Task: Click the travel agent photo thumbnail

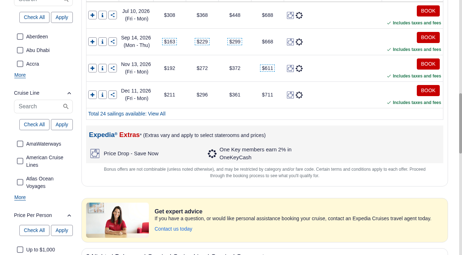Action: pyautogui.click(x=117, y=220)
